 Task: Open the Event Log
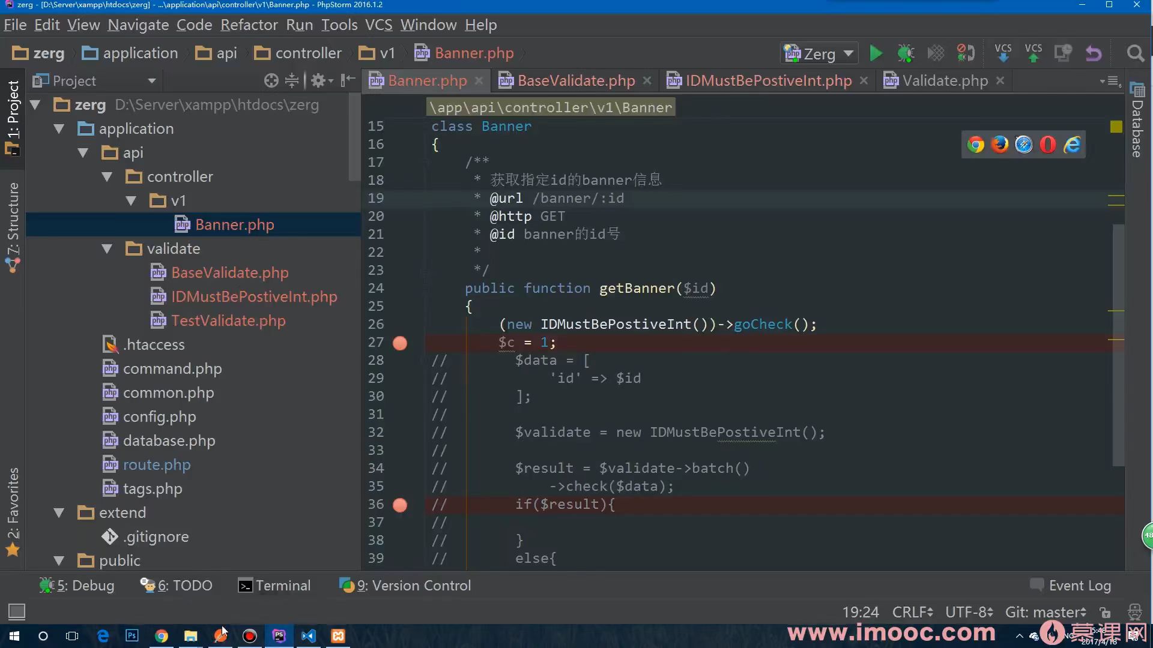click(1070, 586)
